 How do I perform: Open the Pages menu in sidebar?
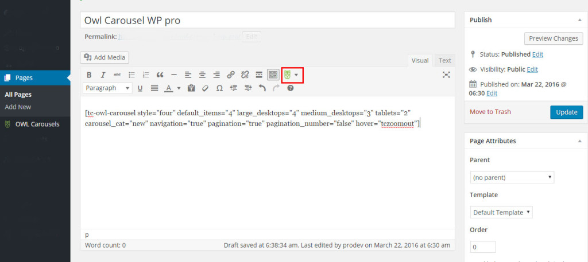(x=35, y=78)
